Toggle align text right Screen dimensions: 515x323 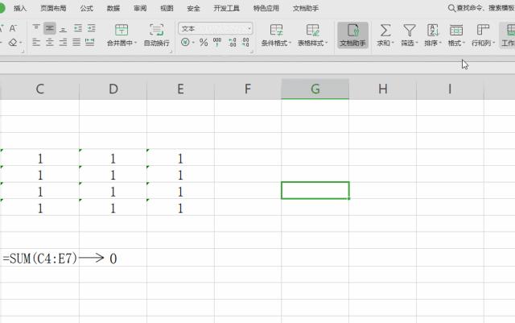tap(63, 42)
